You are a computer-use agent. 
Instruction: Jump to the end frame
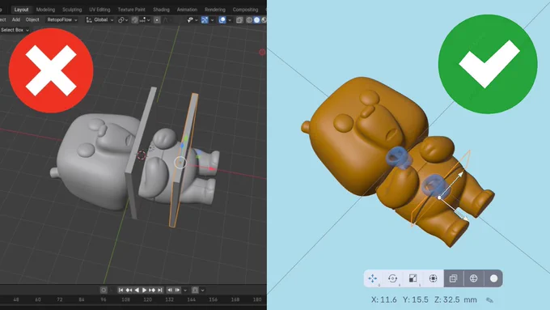[160, 290]
